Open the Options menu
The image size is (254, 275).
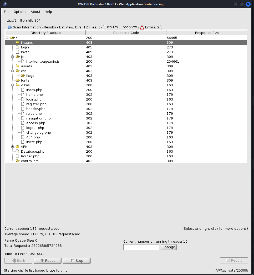20,12
